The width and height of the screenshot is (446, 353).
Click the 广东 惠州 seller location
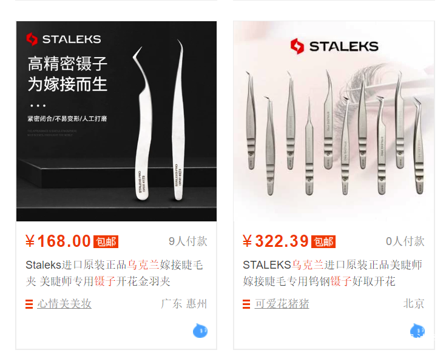[184, 304]
